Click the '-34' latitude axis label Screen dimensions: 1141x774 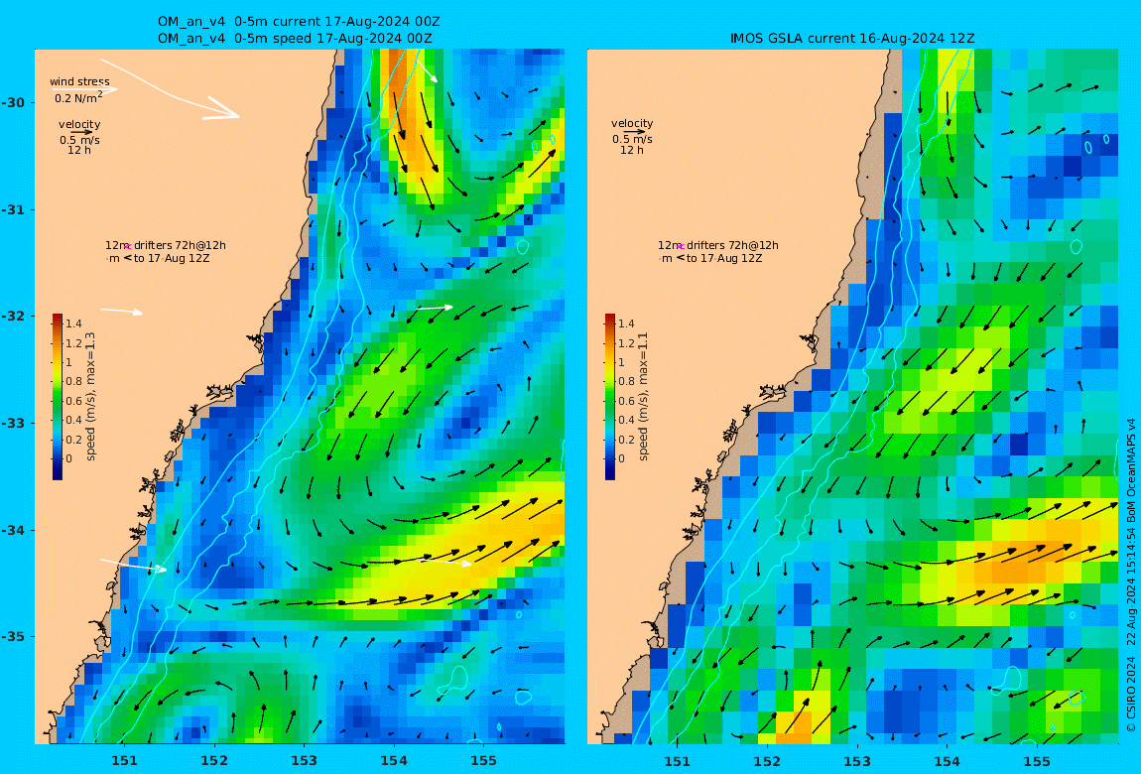click(x=13, y=530)
